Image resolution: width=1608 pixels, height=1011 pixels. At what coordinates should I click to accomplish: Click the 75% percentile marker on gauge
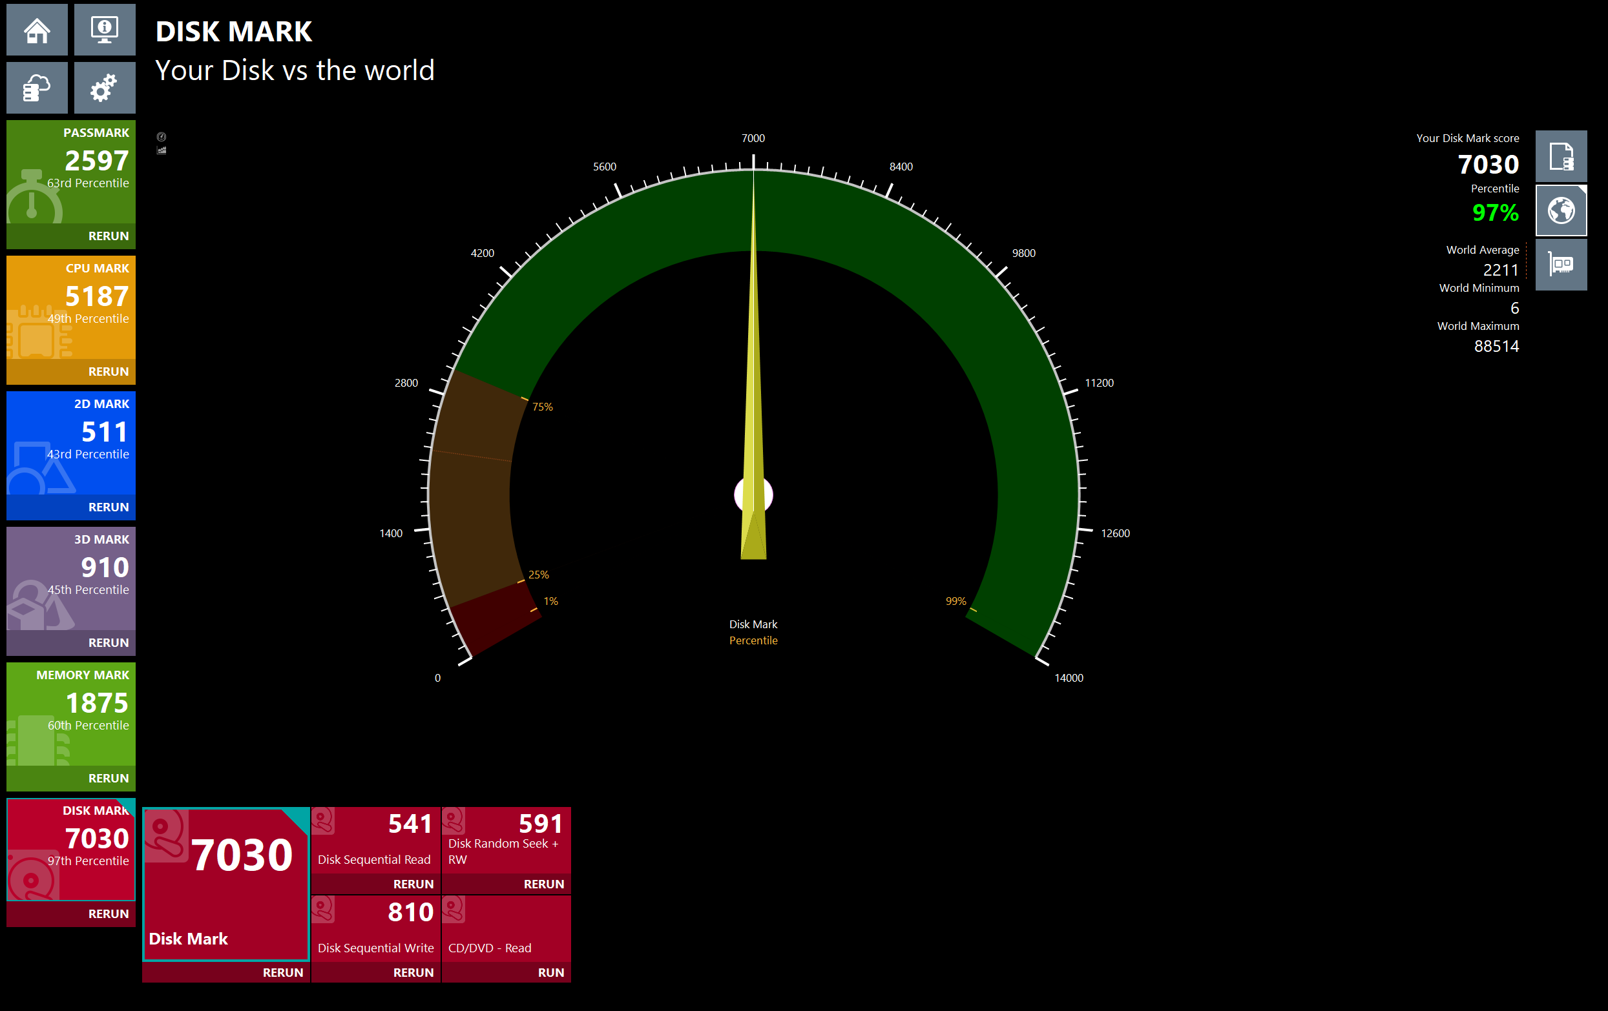[542, 407]
